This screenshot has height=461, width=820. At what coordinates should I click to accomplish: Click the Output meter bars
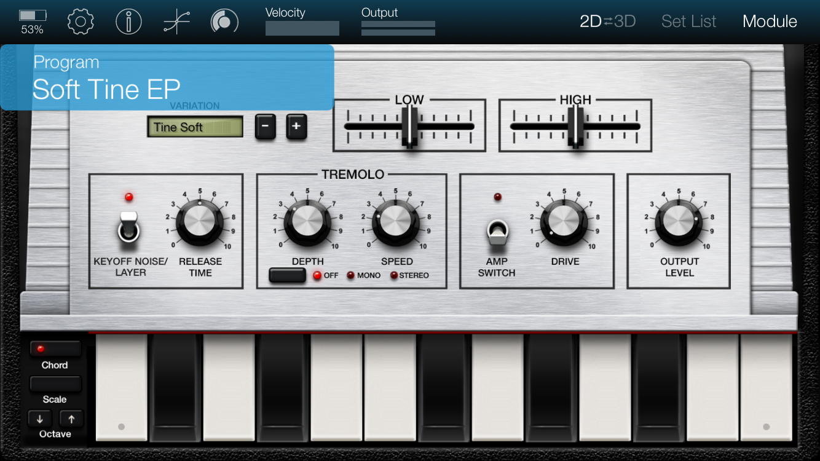(398, 28)
